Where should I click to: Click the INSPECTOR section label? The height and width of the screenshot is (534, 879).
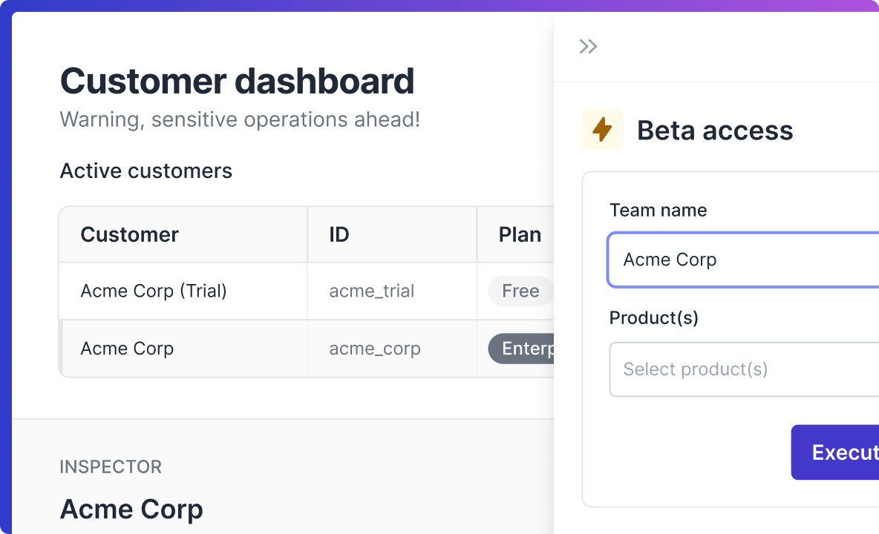(111, 467)
